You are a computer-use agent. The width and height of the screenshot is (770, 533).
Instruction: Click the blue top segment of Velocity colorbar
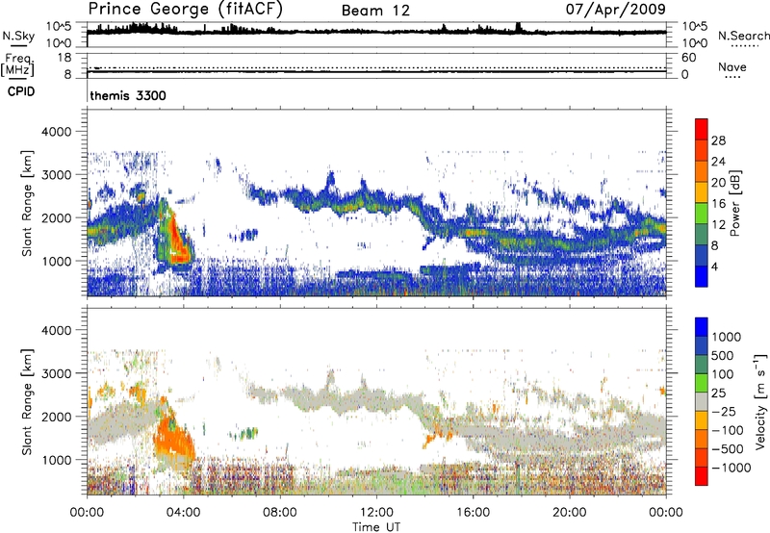click(702, 327)
